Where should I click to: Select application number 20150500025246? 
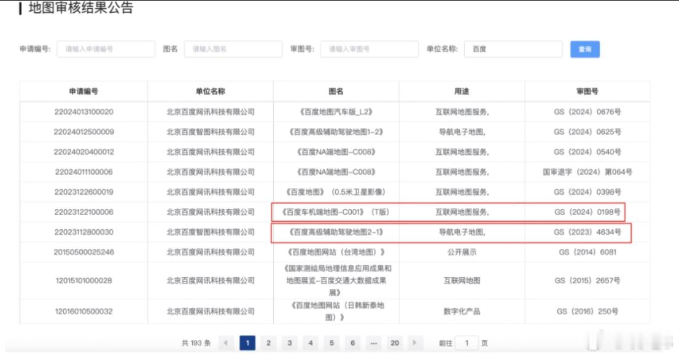83,252
